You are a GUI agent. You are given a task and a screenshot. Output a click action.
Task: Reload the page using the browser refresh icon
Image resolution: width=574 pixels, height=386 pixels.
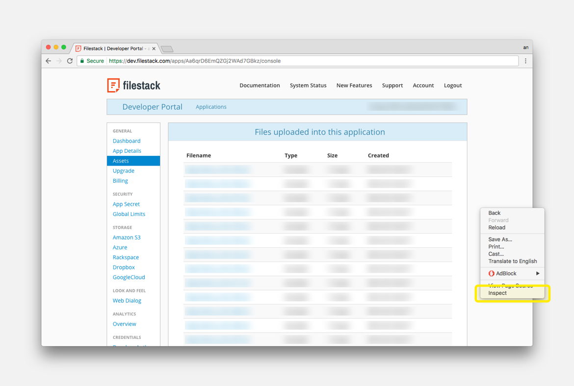coord(70,60)
